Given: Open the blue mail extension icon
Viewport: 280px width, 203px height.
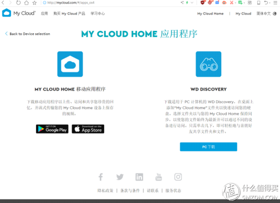Looking at the screenshot, I should [x=217, y=2].
